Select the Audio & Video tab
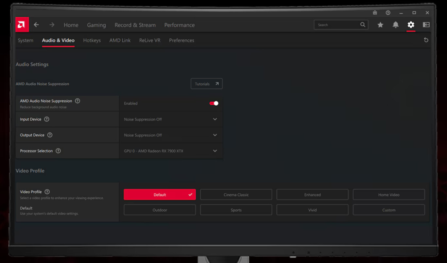The height and width of the screenshot is (263, 447). [58, 40]
